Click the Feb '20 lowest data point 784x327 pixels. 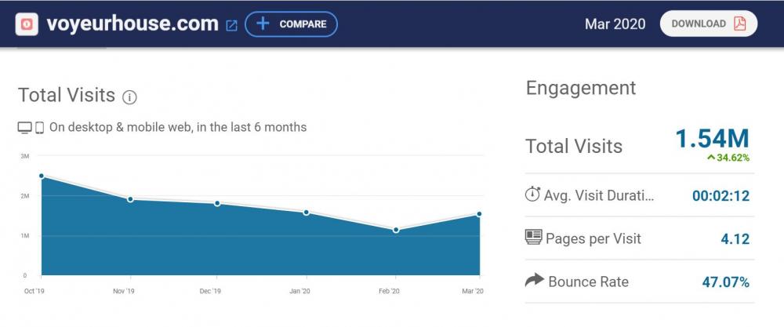coord(396,230)
